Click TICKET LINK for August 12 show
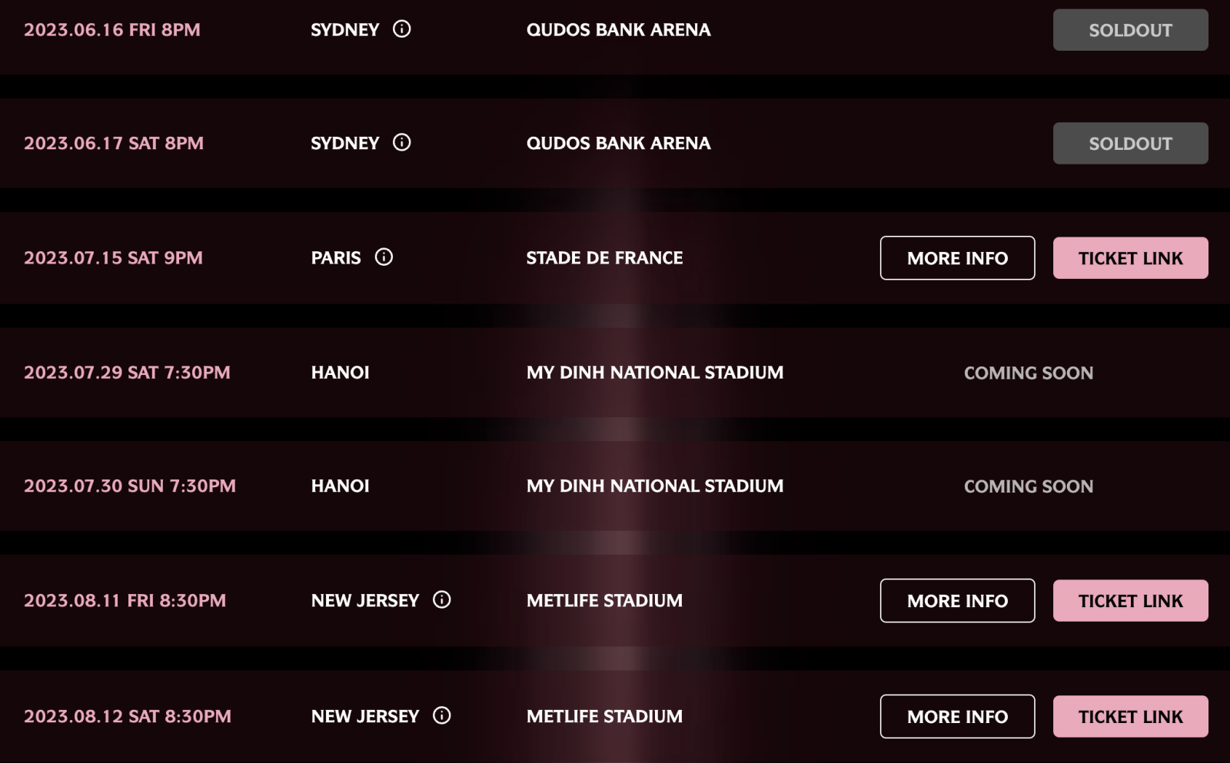The width and height of the screenshot is (1230, 763). point(1130,716)
